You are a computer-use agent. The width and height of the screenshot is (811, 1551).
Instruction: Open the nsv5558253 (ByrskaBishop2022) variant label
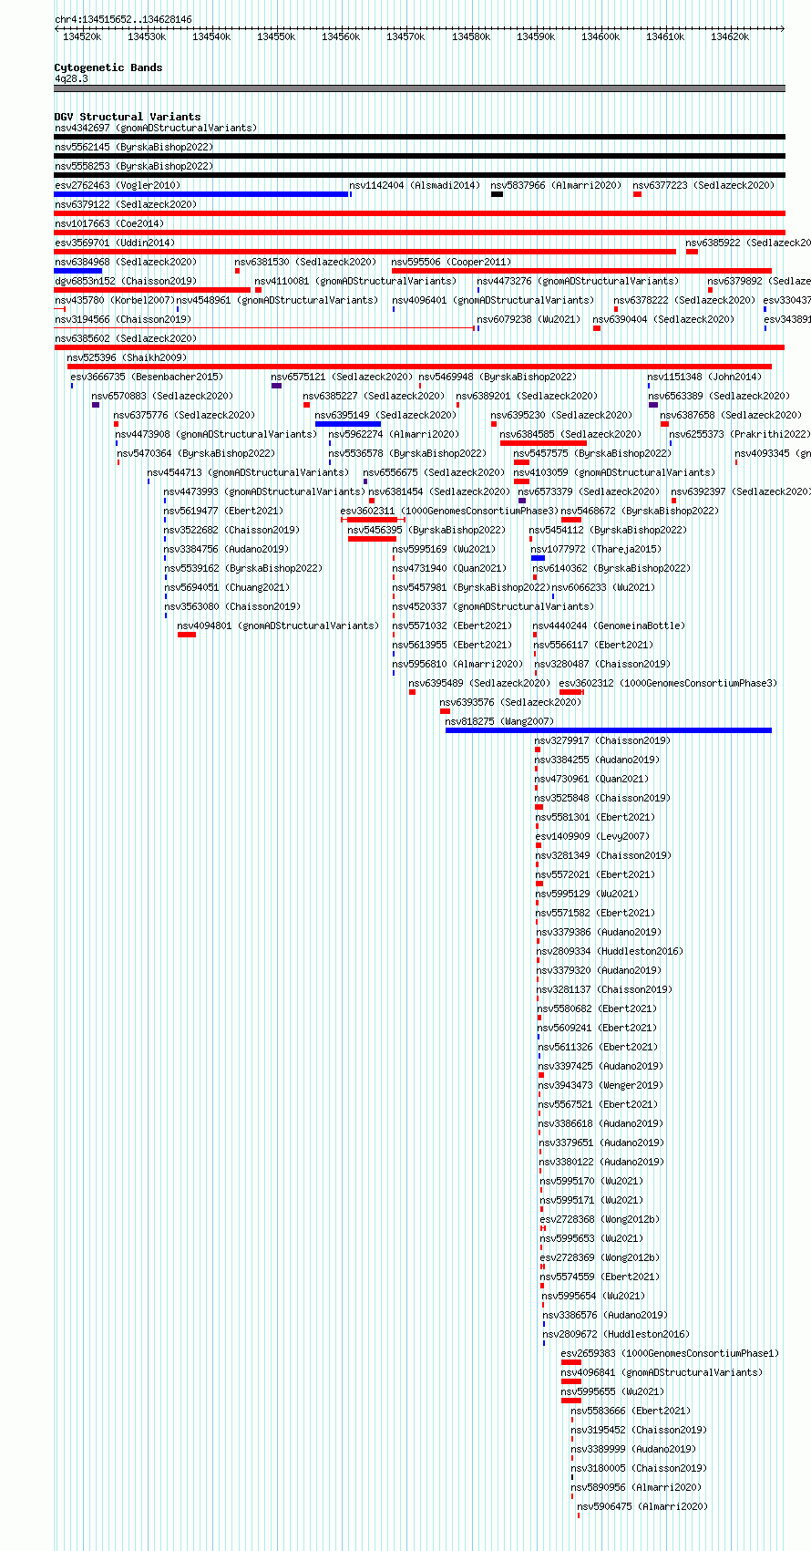pyautogui.click(x=134, y=166)
